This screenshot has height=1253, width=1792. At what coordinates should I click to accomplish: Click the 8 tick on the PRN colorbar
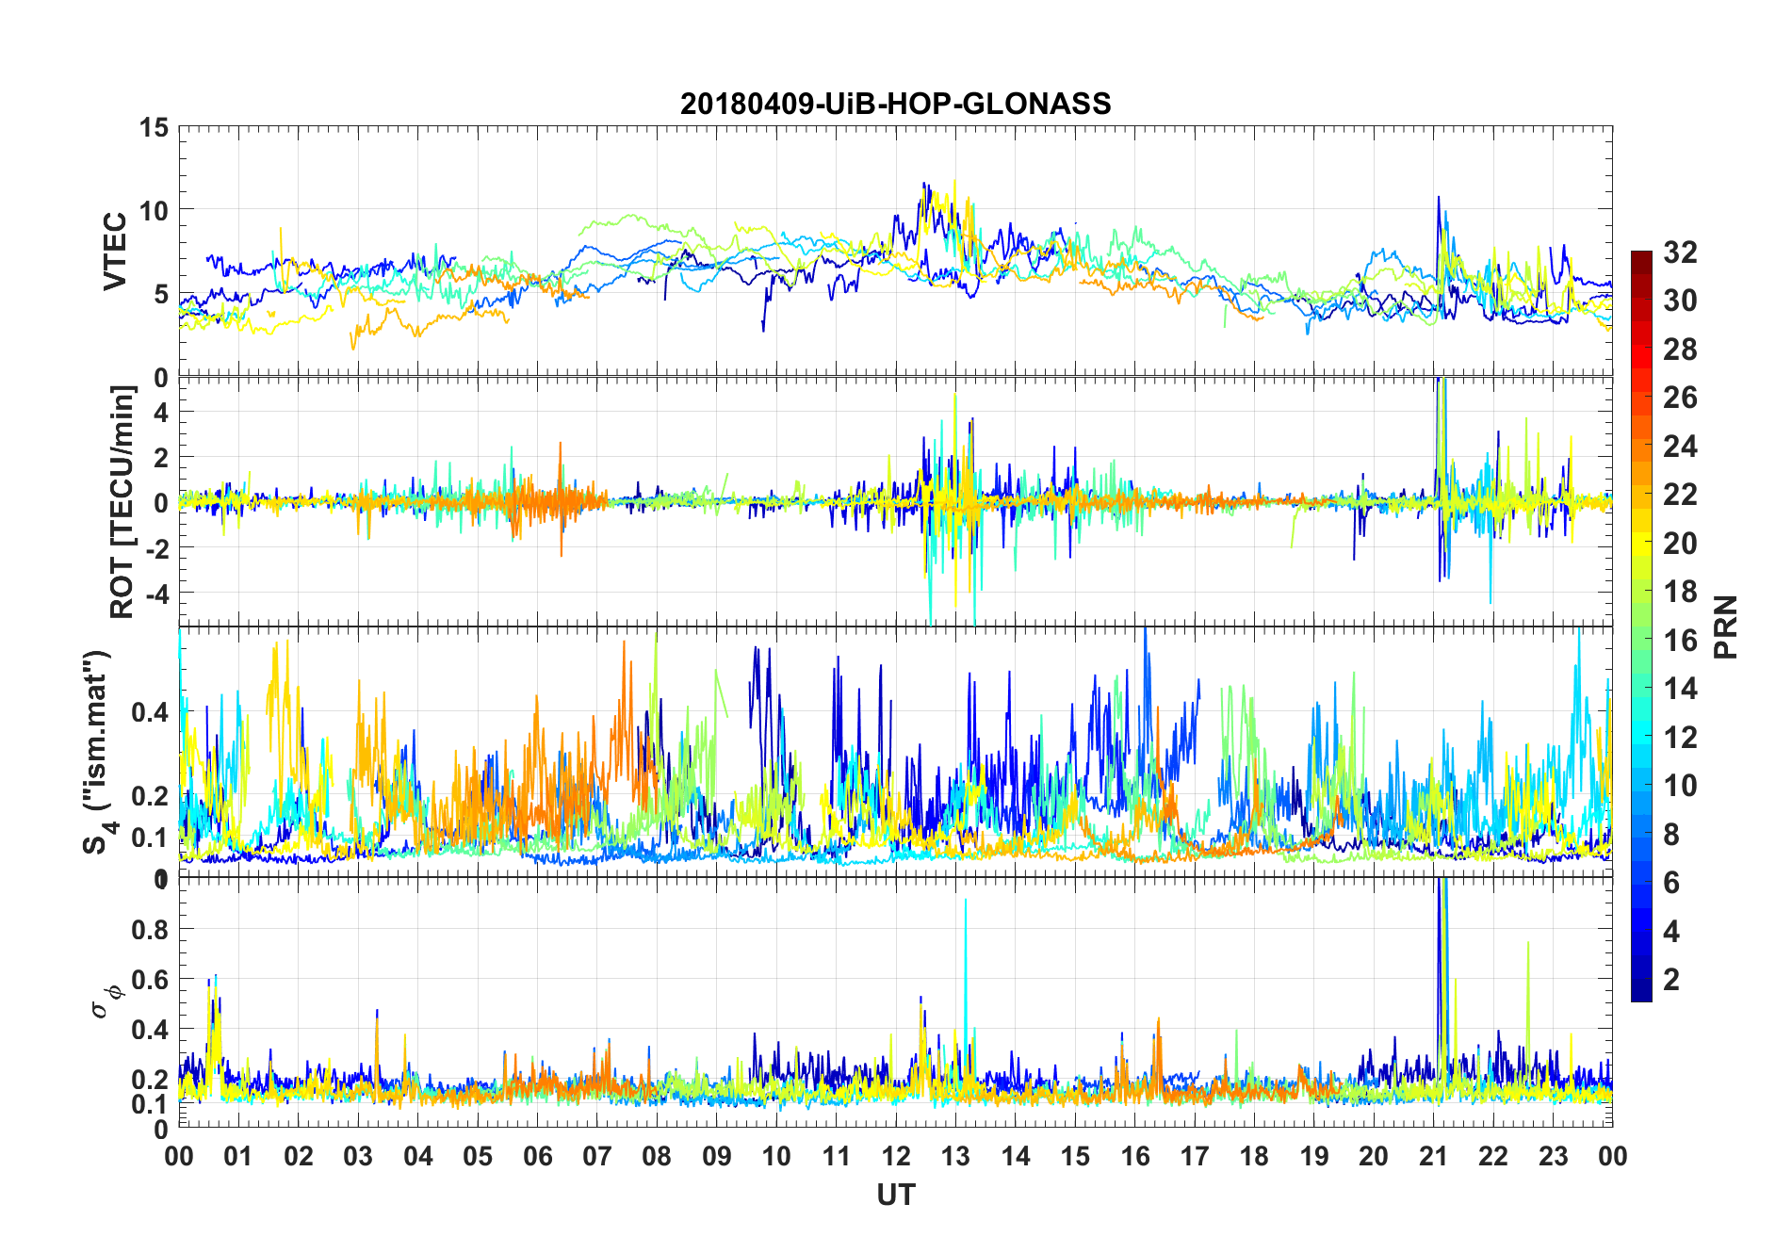pyautogui.click(x=1672, y=834)
